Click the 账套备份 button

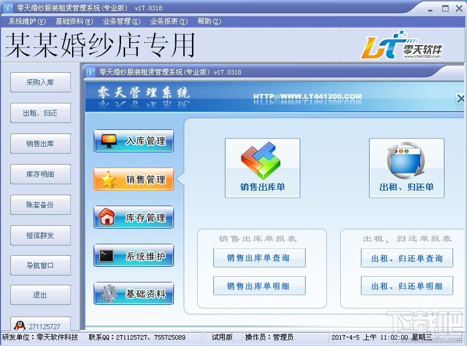pyautogui.click(x=40, y=205)
